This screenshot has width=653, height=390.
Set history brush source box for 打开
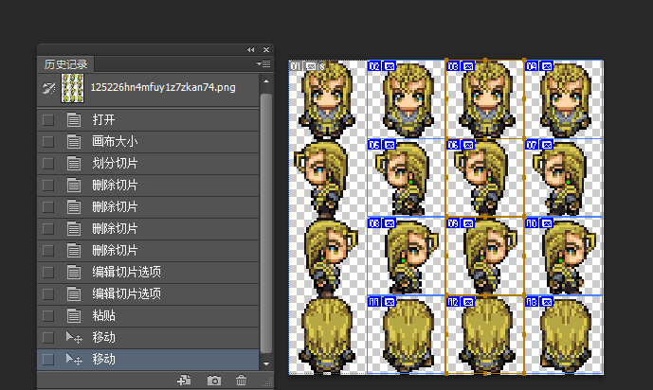pyautogui.click(x=48, y=120)
